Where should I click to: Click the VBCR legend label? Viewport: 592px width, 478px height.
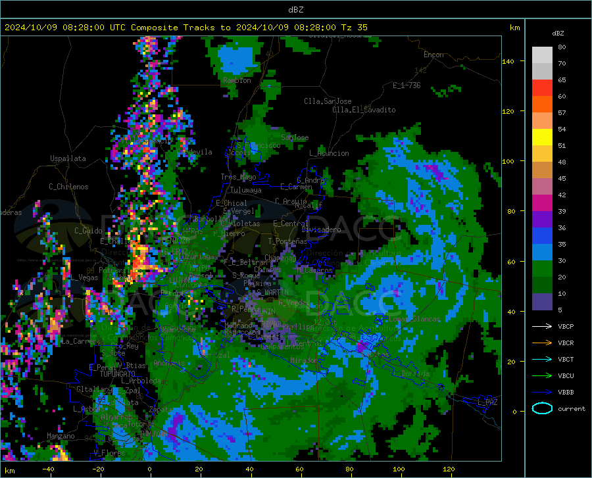coord(566,343)
